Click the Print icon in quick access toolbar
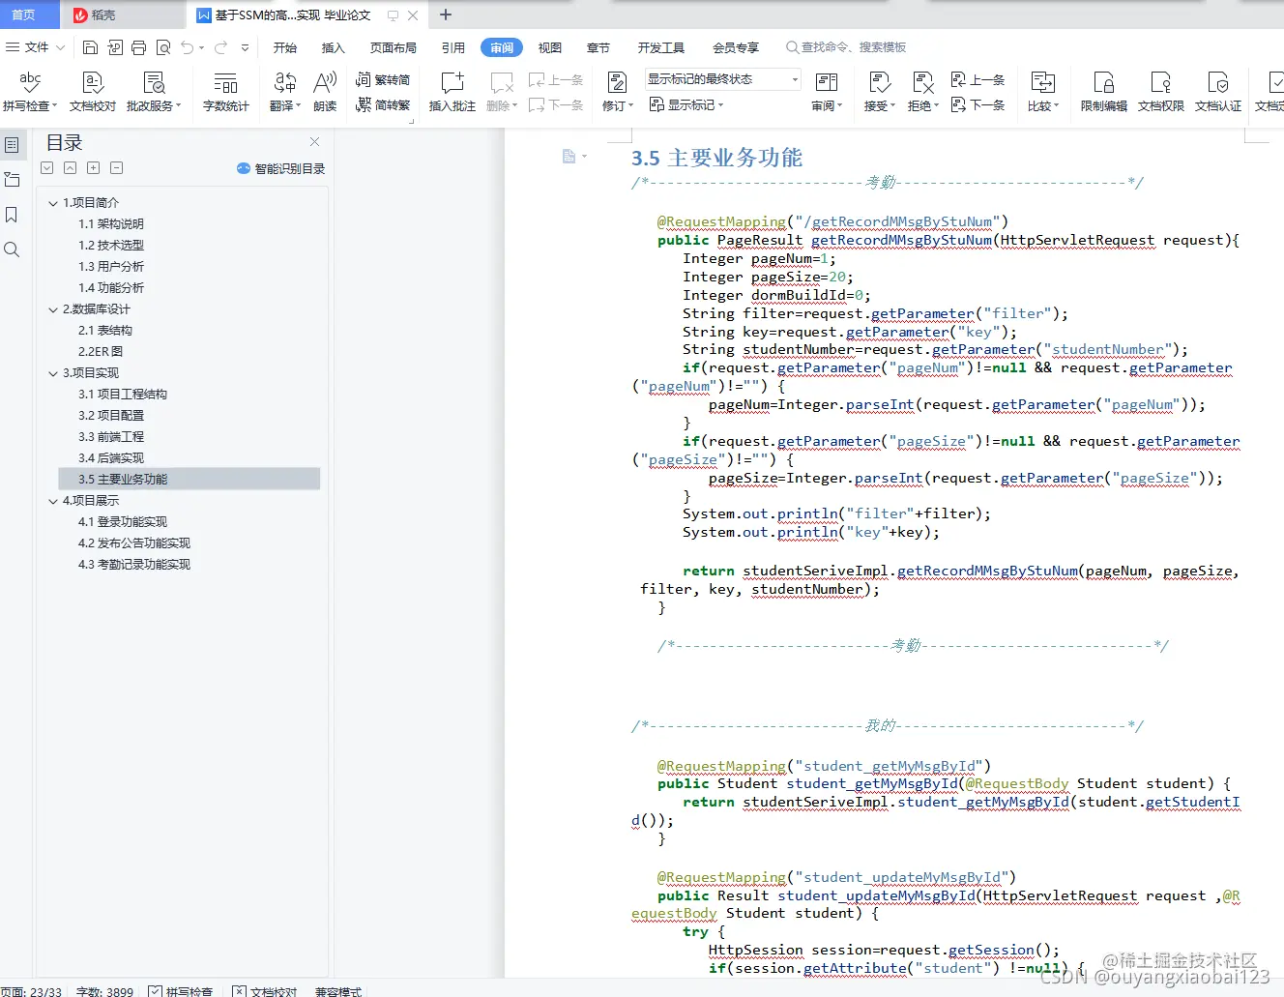This screenshot has height=997, width=1284. [138, 47]
